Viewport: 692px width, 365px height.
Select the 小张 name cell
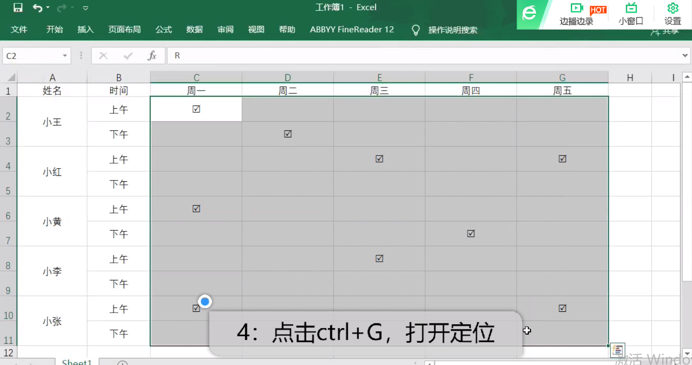52,321
